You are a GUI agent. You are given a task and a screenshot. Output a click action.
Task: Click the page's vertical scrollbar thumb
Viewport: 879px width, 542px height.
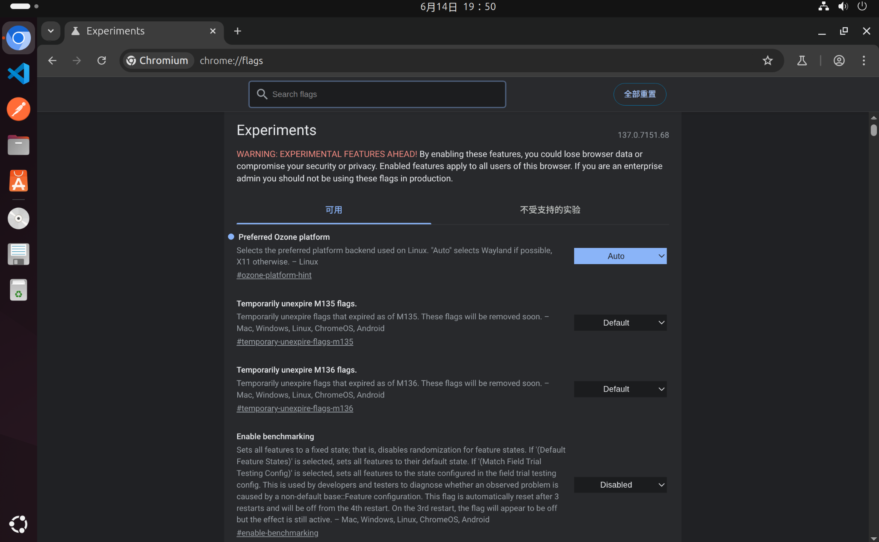coord(873,130)
